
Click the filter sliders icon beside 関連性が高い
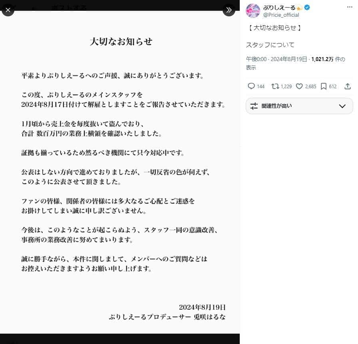click(x=254, y=106)
